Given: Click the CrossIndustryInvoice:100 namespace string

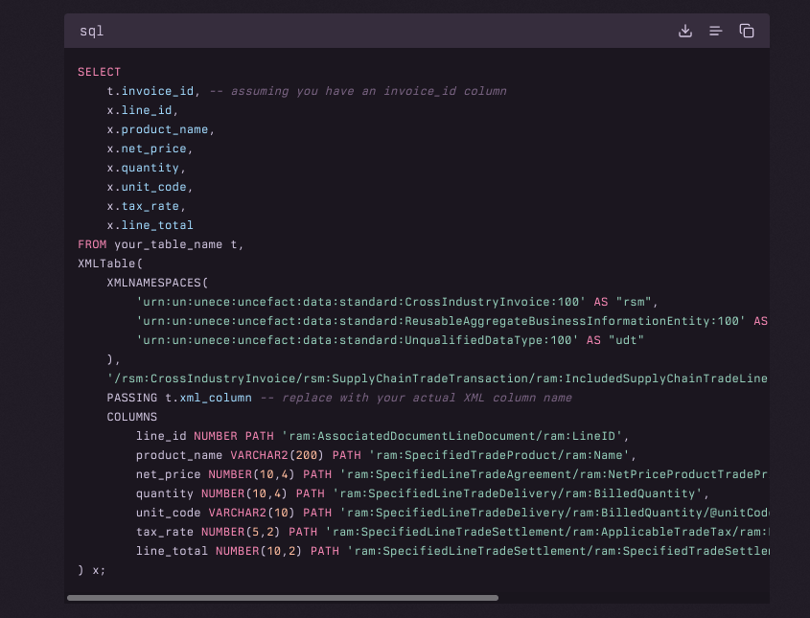Looking at the screenshot, I should [360, 302].
